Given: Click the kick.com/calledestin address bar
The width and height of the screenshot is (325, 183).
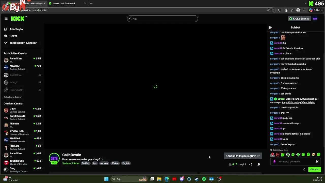Looking at the screenshot, I should pyautogui.click(x=142, y=10).
